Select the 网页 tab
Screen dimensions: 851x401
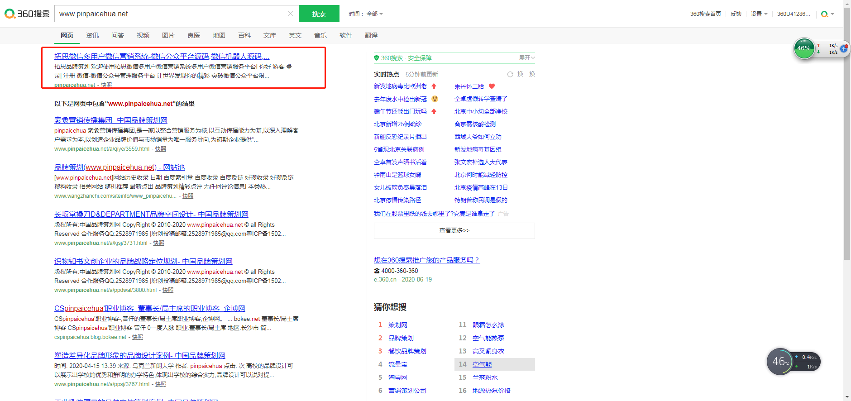[x=67, y=35]
